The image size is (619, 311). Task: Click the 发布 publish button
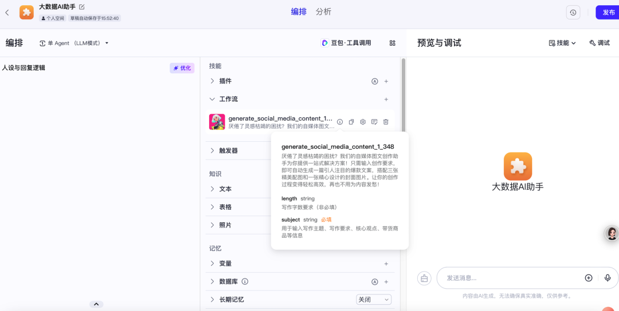point(608,13)
